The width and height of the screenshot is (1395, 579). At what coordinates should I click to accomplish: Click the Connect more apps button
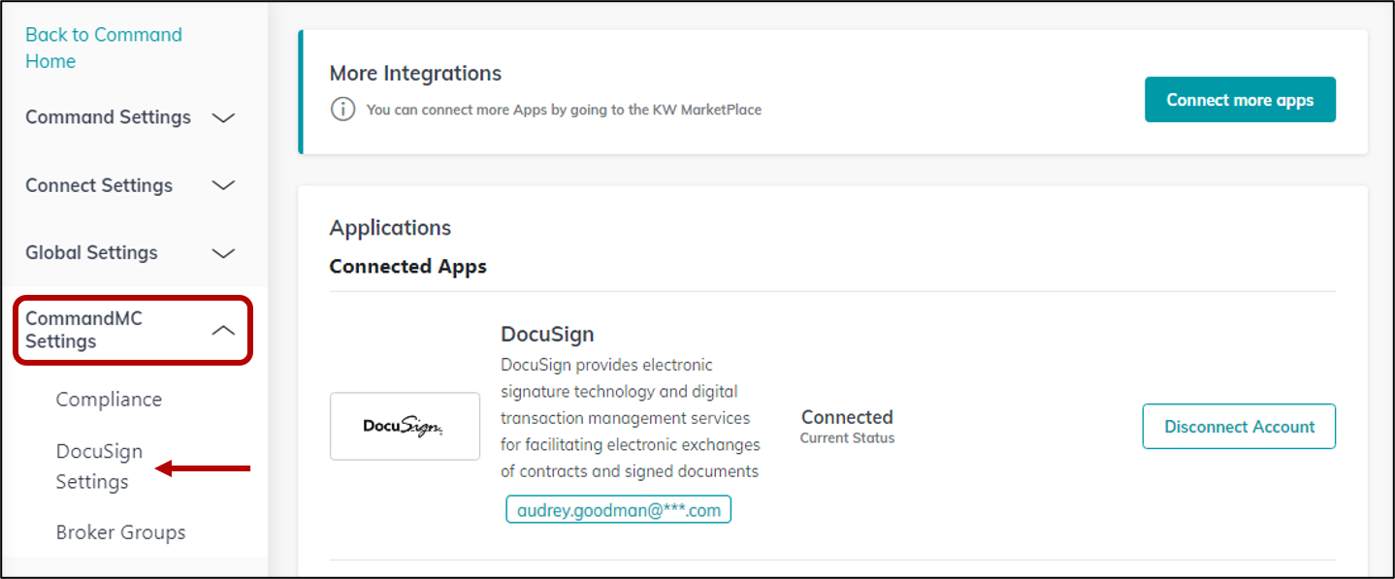click(1240, 99)
